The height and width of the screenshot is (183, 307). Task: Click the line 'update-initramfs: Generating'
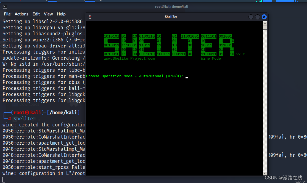pyautogui.click(x=44, y=58)
